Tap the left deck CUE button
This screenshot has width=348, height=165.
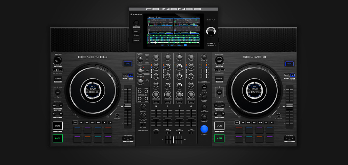58,125
